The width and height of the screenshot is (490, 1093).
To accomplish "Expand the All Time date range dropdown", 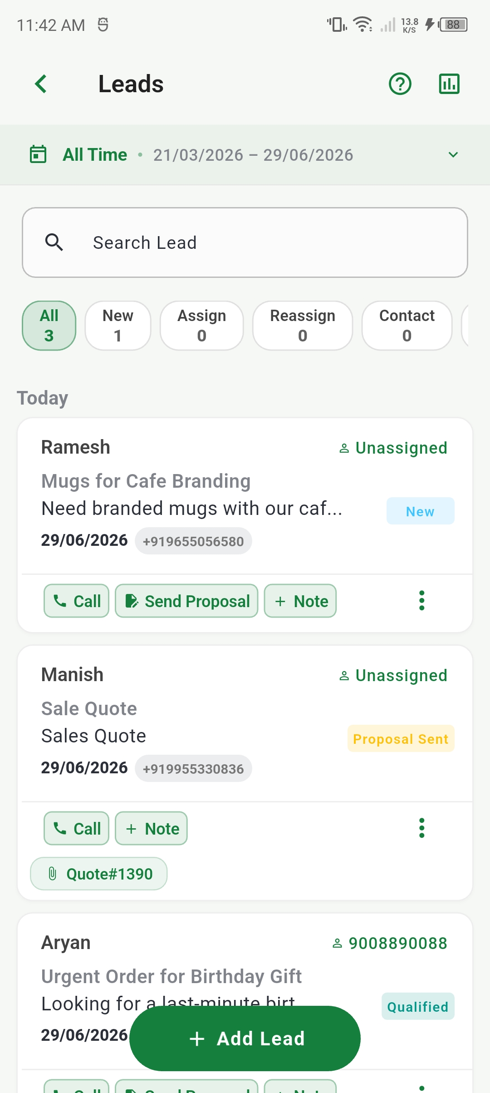I will [453, 155].
